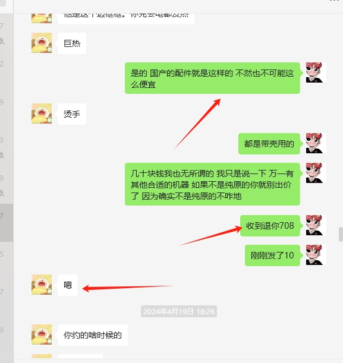This screenshot has width=343, height=363.
Task: Select the 你约的啥时候的 message bubble
Action: 93,334
